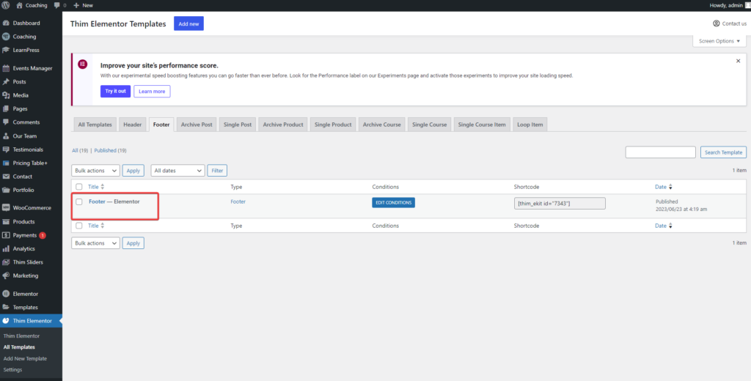
Task: Click the Posts pushpin icon
Action: point(6,82)
